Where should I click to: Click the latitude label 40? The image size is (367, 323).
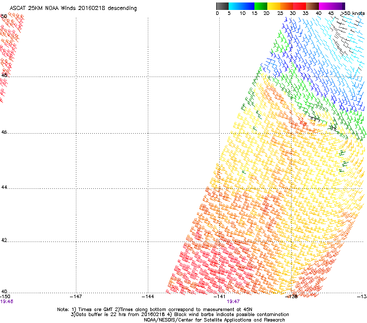click(x=4, y=292)
